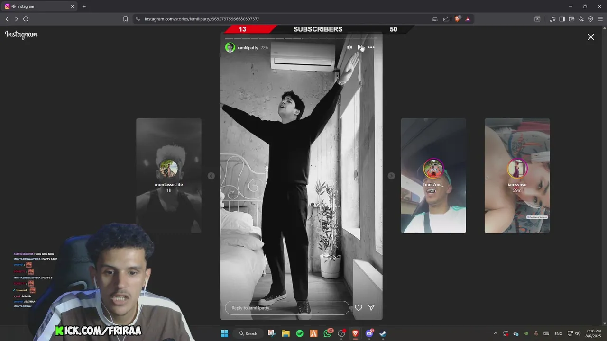Click the Instagram logo
This screenshot has height=341, width=607.
point(21,35)
